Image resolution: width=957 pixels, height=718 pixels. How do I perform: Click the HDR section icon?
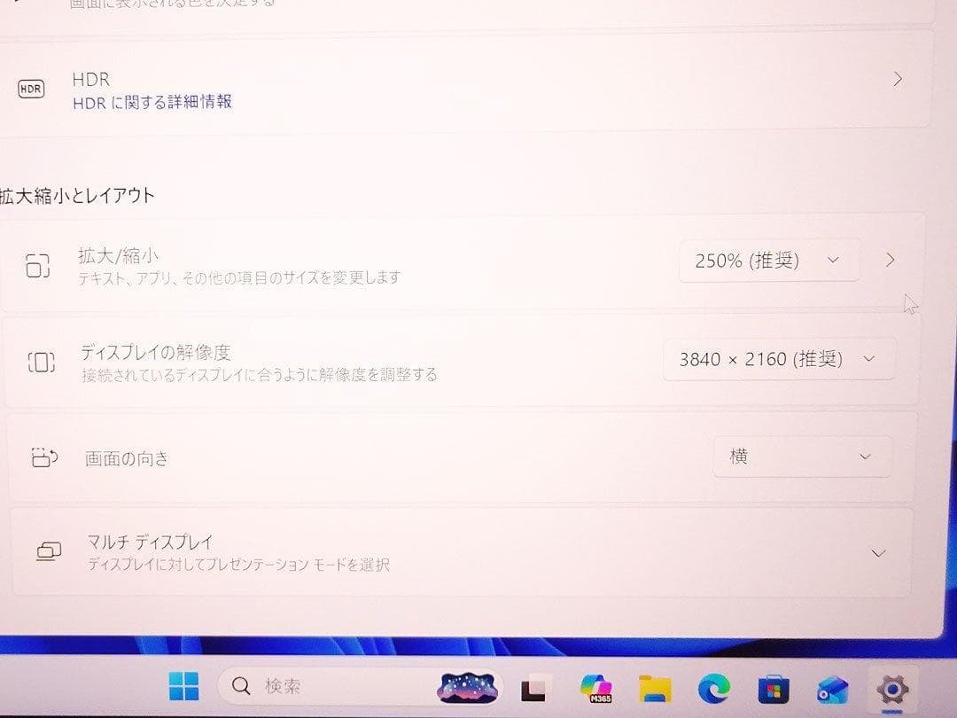(x=31, y=90)
